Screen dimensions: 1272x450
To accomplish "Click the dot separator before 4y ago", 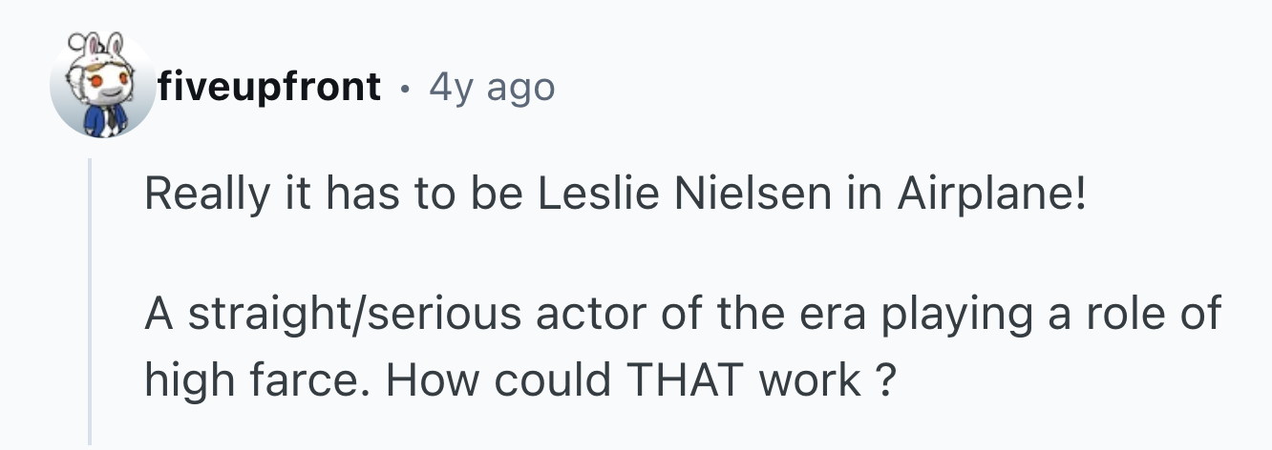I will (x=405, y=89).
